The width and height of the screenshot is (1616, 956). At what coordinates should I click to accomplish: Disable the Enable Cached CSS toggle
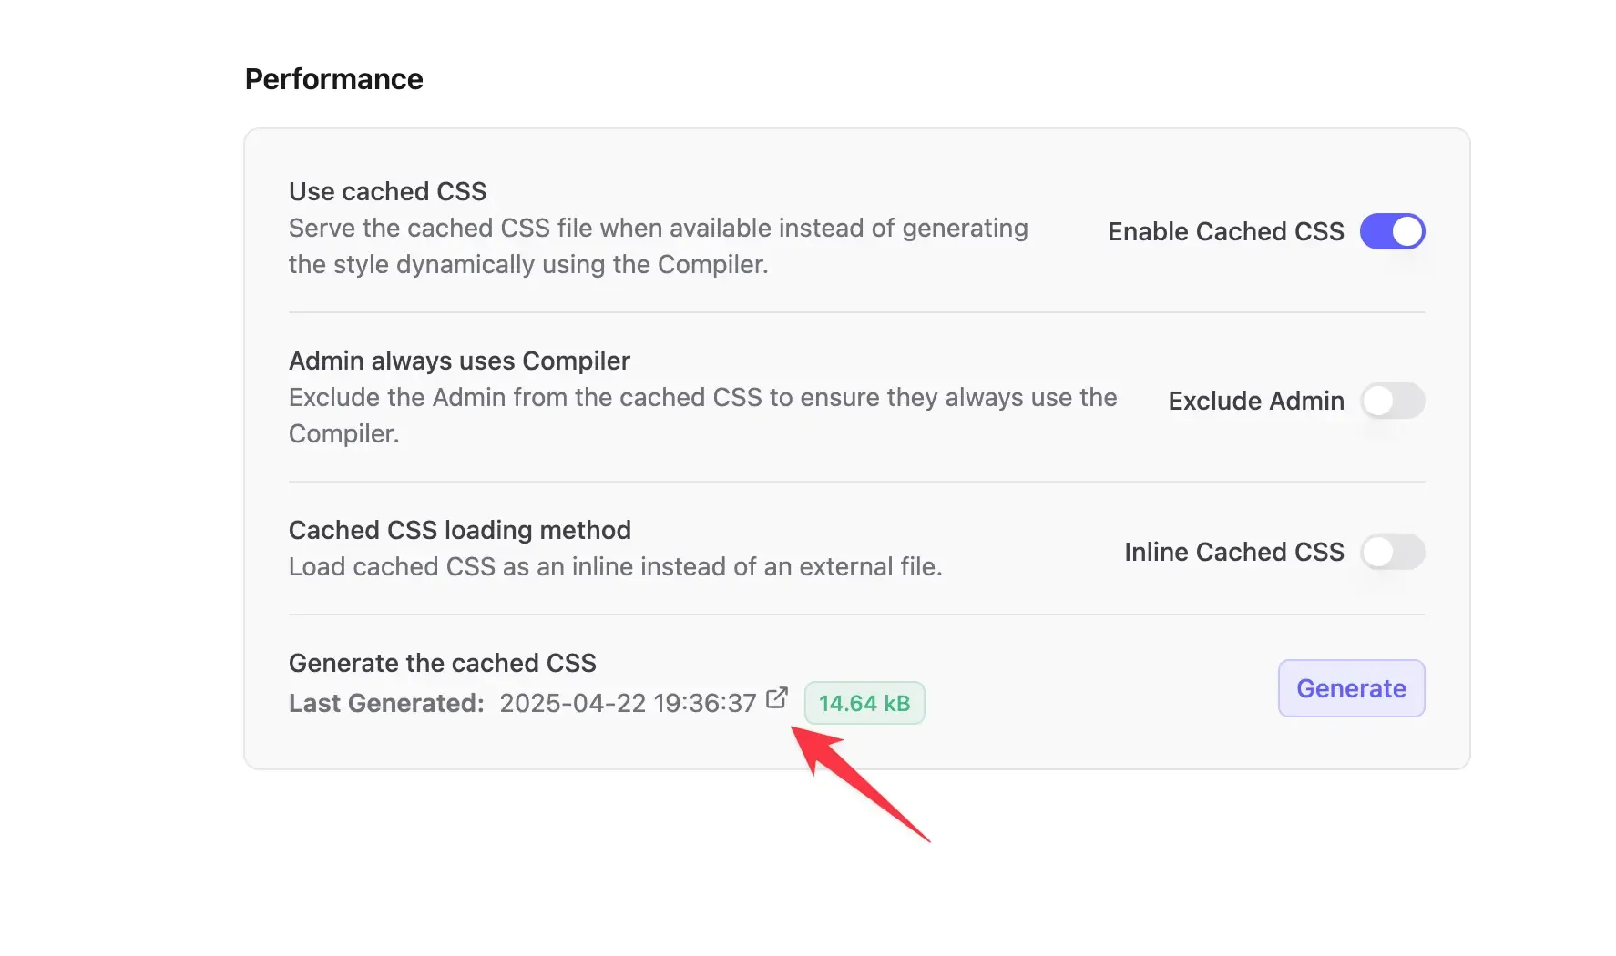pyautogui.click(x=1393, y=231)
